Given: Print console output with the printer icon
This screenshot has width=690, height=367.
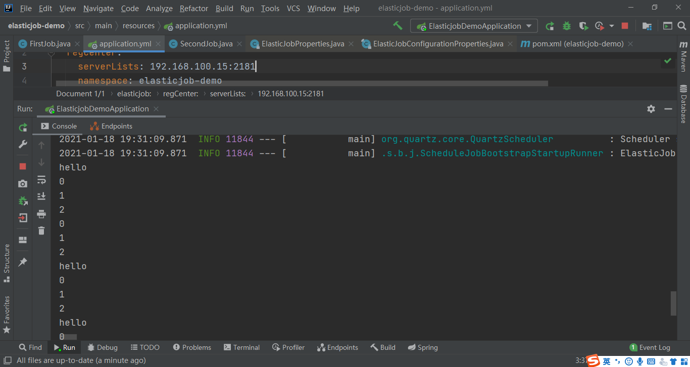Looking at the screenshot, I should 41,214.
